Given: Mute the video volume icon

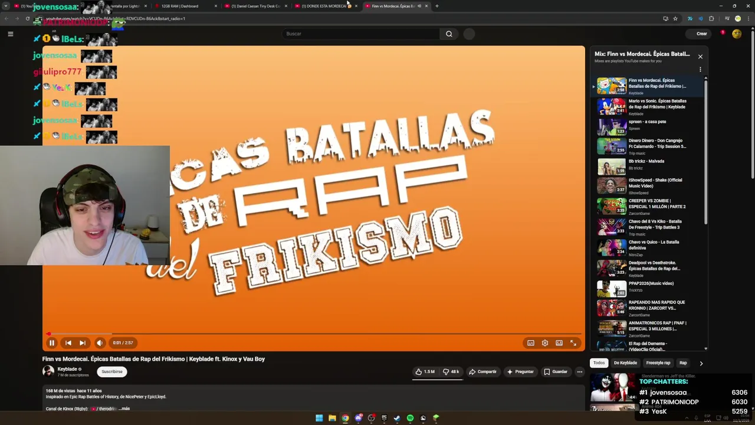Looking at the screenshot, I should tap(99, 342).
